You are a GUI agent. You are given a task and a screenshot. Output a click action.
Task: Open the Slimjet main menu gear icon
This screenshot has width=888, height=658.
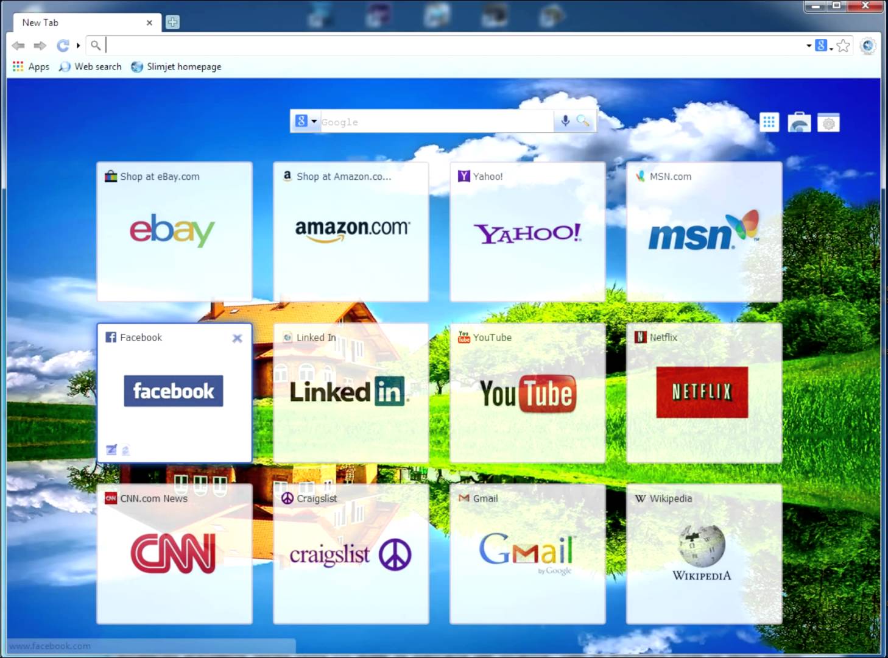click(868, 46)
